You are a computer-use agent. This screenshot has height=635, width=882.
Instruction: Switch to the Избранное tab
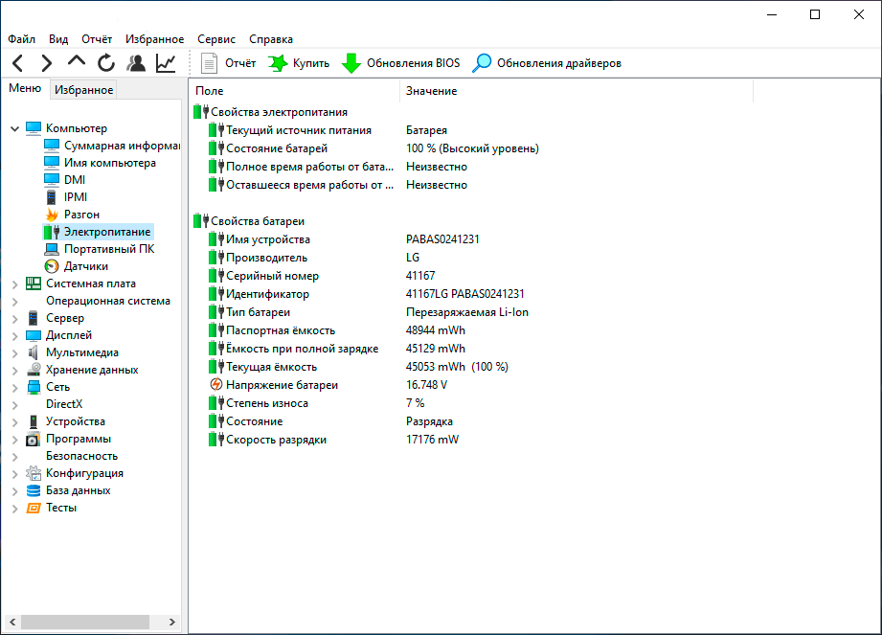[83, 90]
